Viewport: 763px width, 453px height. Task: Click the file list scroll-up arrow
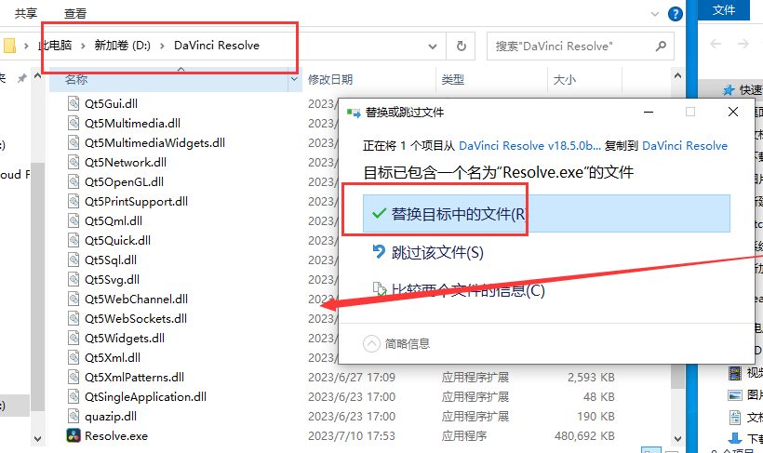[x=677, y=76]
